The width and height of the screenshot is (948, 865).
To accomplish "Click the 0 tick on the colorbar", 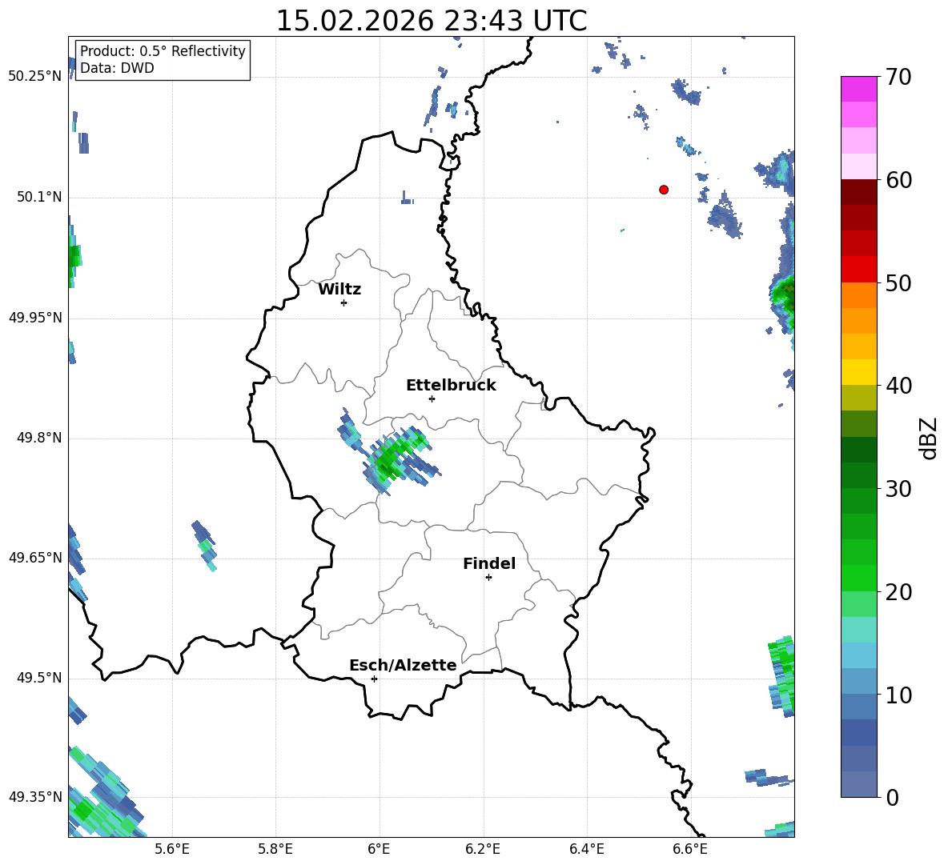I will coord(892,797).
